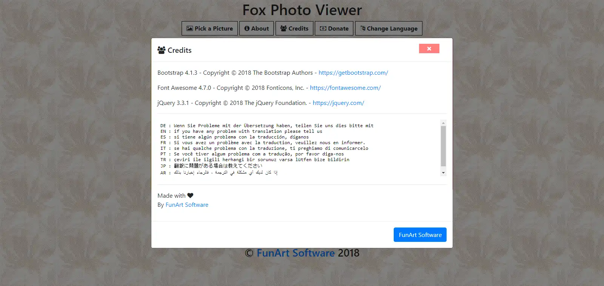Click the translation box scrollbar thumb
604x286 pixels.
click(x=443, y=146)
